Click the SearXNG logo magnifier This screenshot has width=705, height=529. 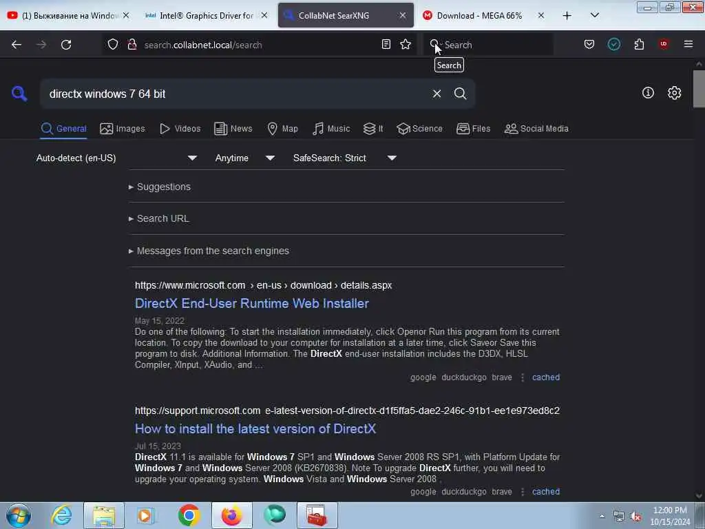19,94
